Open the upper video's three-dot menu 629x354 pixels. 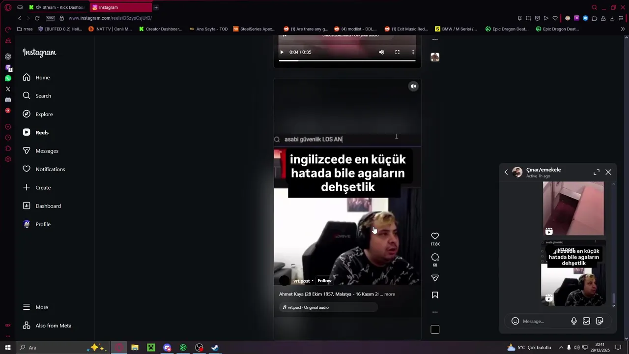[x=413, y=52]
